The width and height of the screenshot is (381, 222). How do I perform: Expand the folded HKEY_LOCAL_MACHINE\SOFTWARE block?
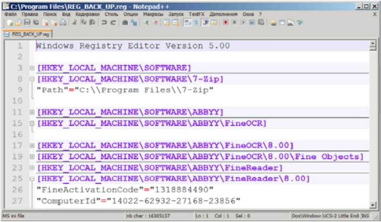(x=32, y=68)
